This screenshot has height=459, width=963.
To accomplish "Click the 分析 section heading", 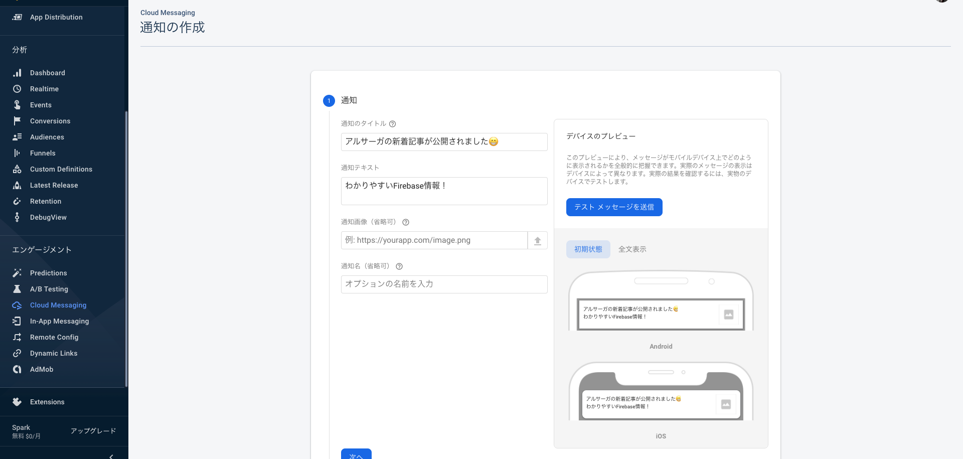I will pos(20,50).
